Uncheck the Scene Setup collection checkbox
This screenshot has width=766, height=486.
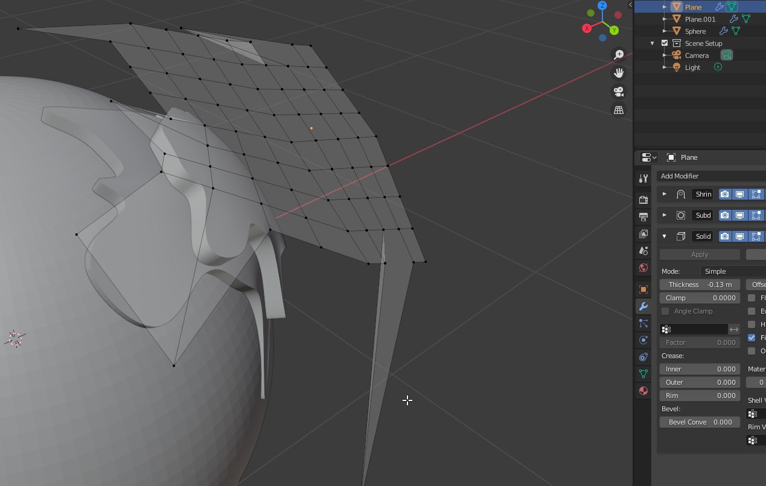(665, 43)
